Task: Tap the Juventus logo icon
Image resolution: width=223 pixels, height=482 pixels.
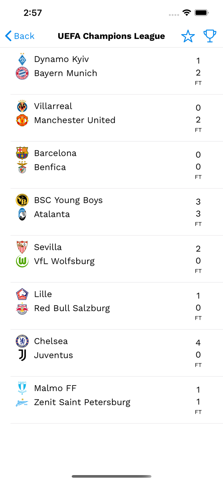Action: pyautogui.click(x=22, y=355)
